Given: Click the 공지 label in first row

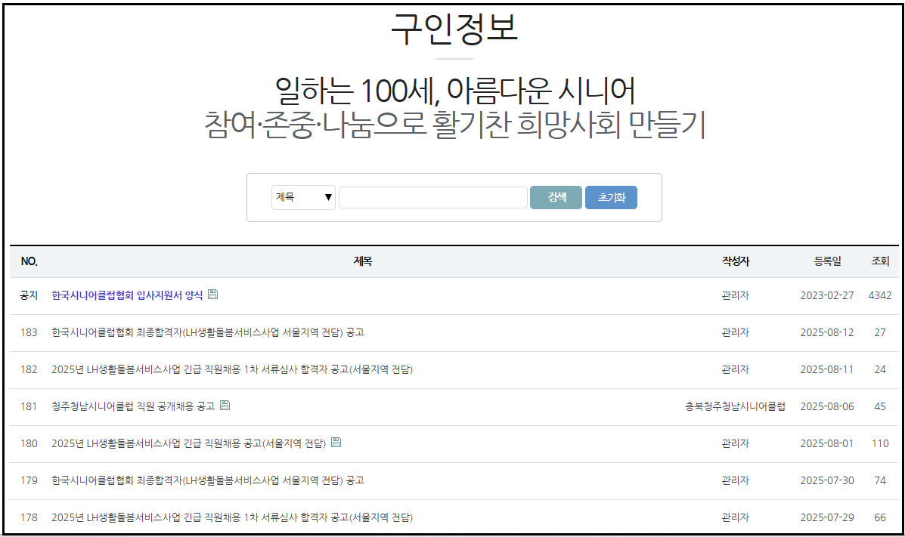Looking at the screenshot, I should pos(29,295).
